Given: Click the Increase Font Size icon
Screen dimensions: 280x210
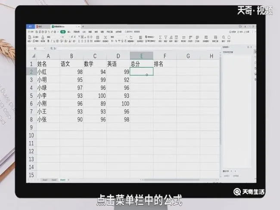Looking at the screenshot, I should point(72,37).
